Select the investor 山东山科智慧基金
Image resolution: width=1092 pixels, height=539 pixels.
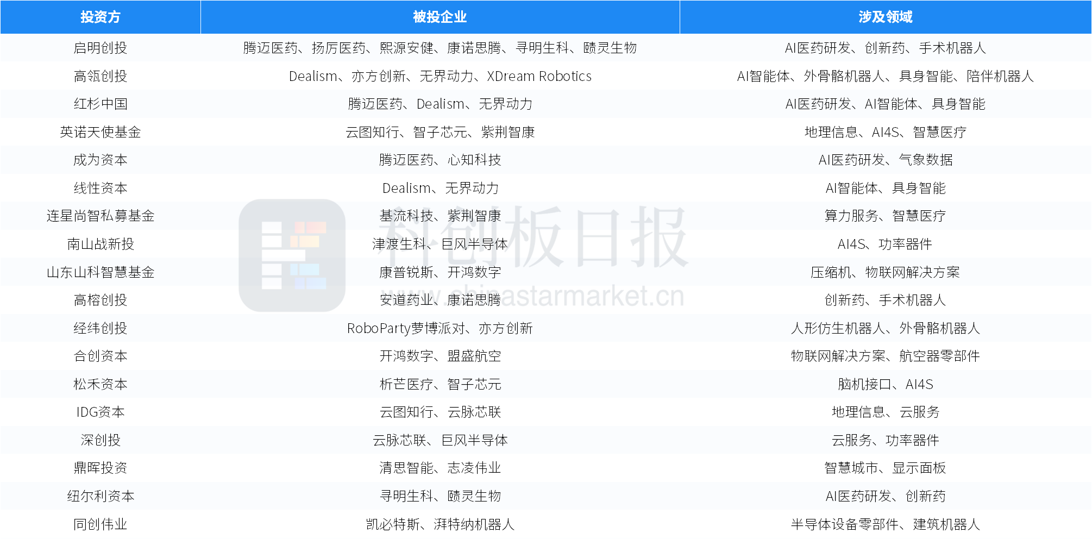pyautogui.click(x=101, y=272)
